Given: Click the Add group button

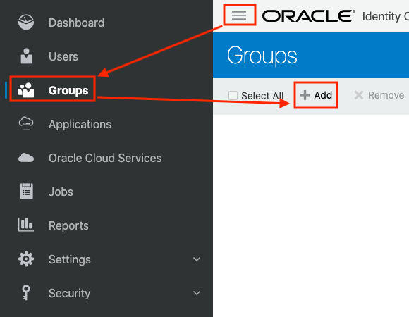Looking at the screenshot, I should (316, 95).
